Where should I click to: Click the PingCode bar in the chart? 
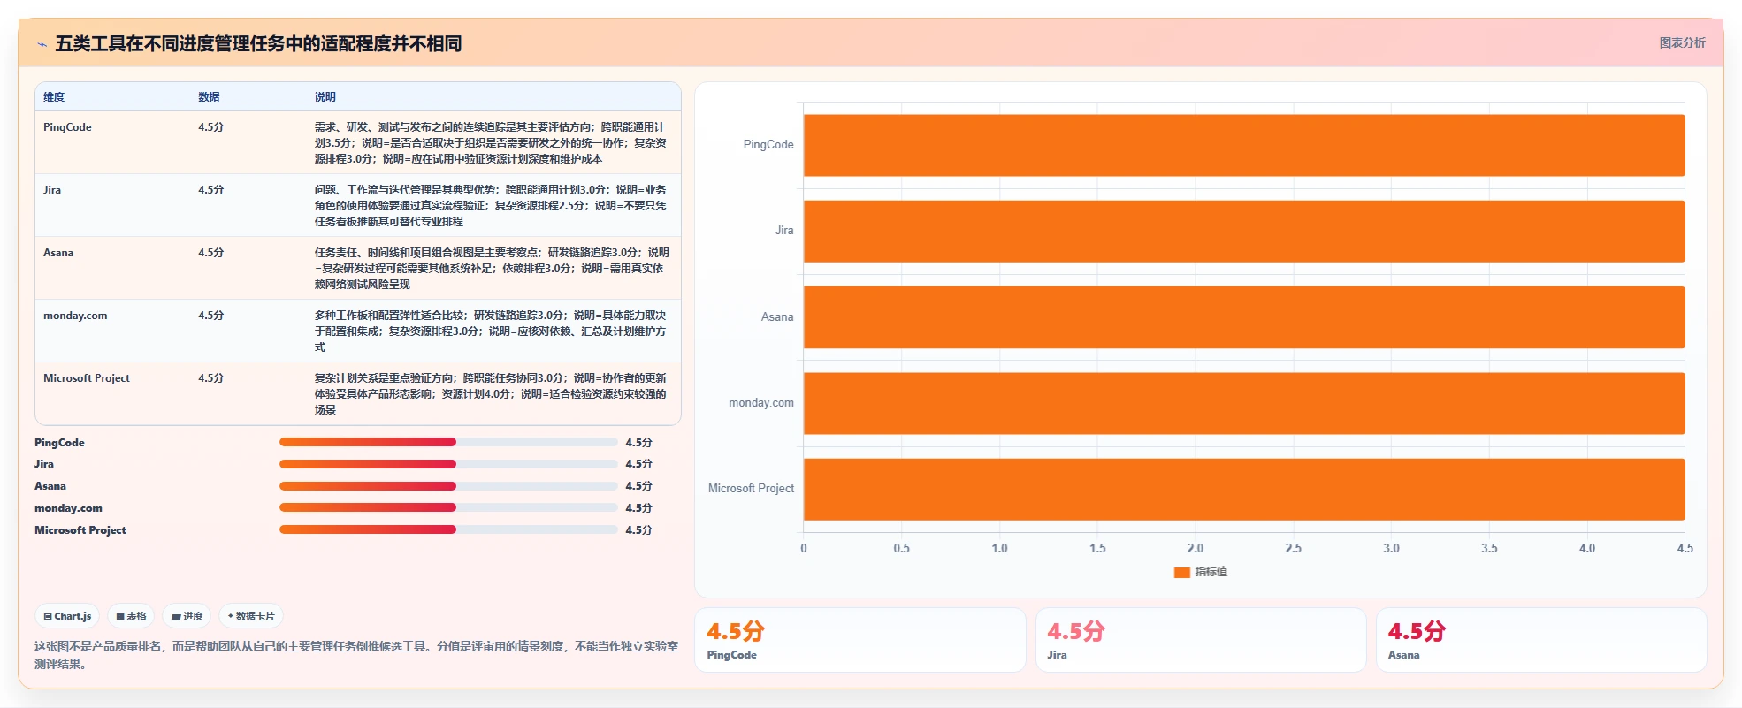click(x=1244, y=145)
